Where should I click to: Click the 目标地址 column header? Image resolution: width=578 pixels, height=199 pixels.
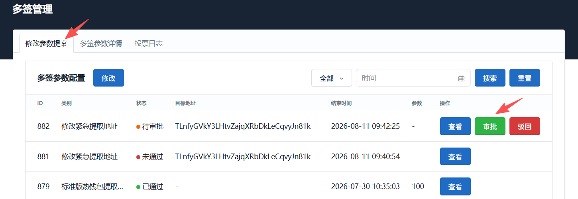tap(185, 103)
